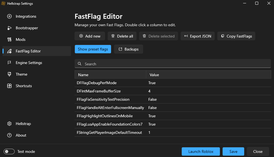274x157 pixels.
Task: Click the Close button at bottom
Action: [258, 151]
